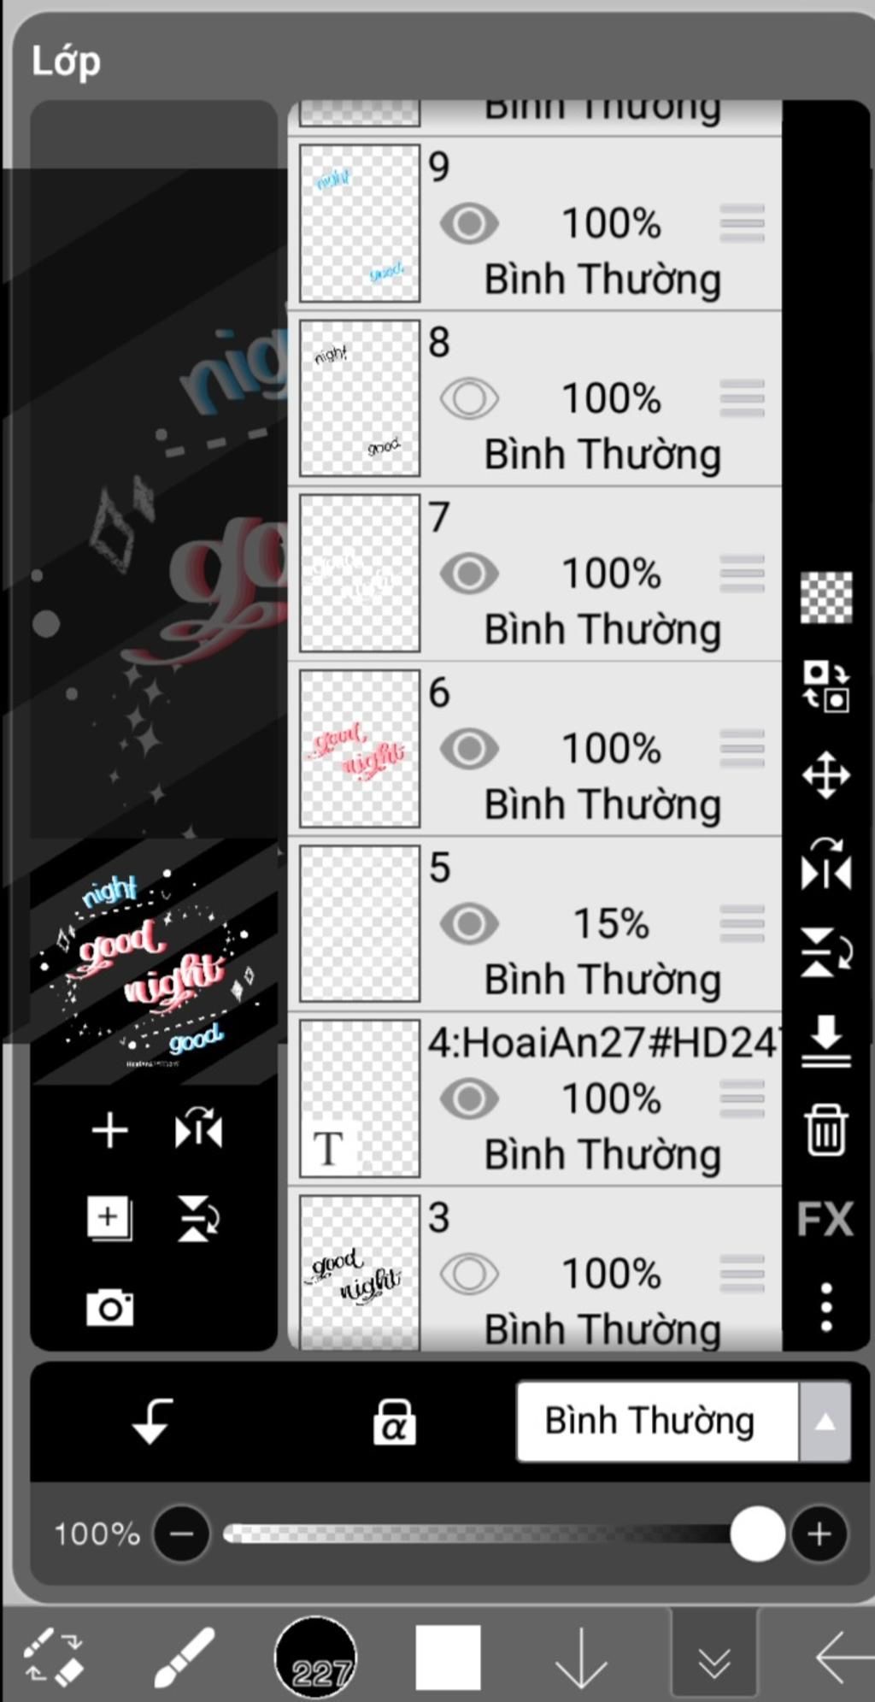Merge layer down with download arrow icon
Viewport: 875px width, 1702px height.
825,1041
